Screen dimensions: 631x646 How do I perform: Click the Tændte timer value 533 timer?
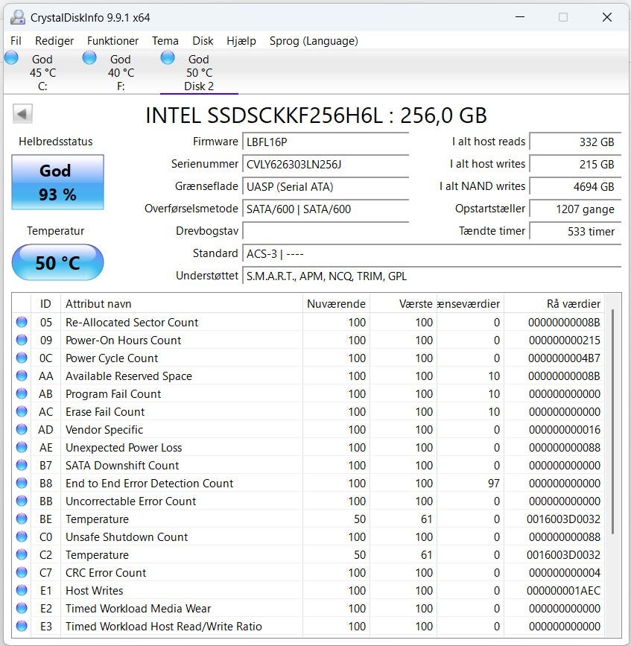pyautogui.click(x=575, y=231)
